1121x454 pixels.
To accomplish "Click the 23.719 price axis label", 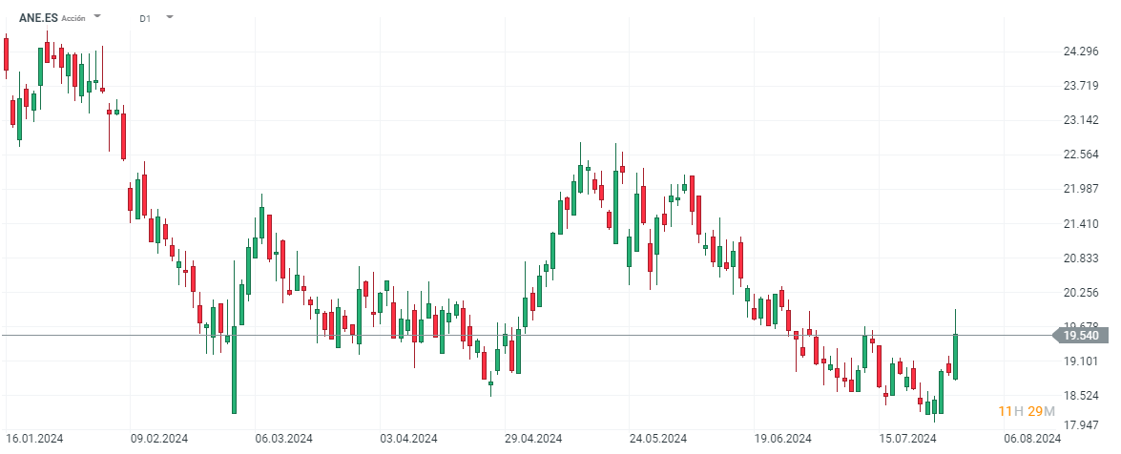I will pos(1081,86).
